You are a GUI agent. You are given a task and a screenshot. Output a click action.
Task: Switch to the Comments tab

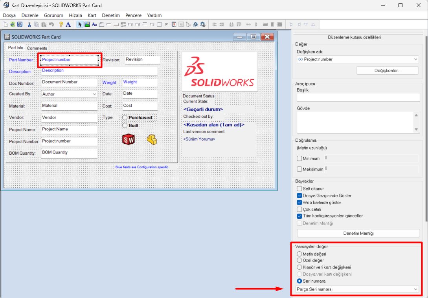(37, 48)
